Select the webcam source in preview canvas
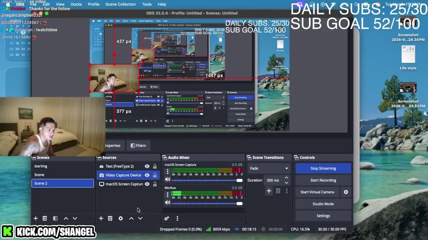428x240 pixels. (114, 78)
